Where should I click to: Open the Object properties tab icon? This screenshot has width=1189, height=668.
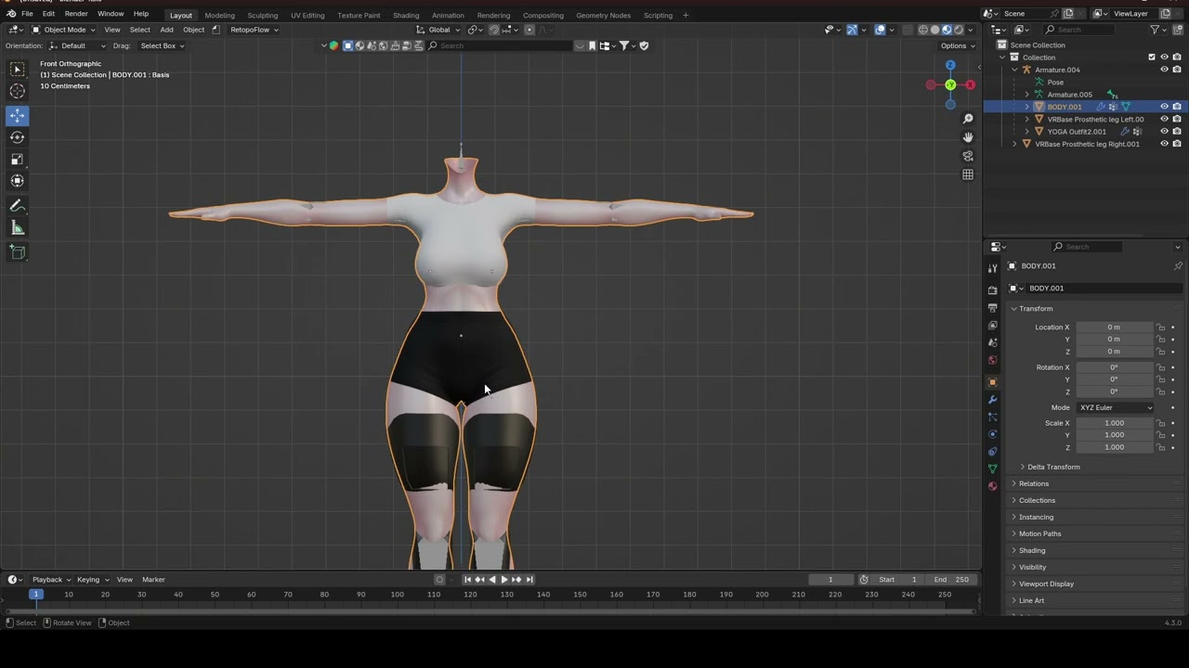pyautogui.click(x=992, y=382)
